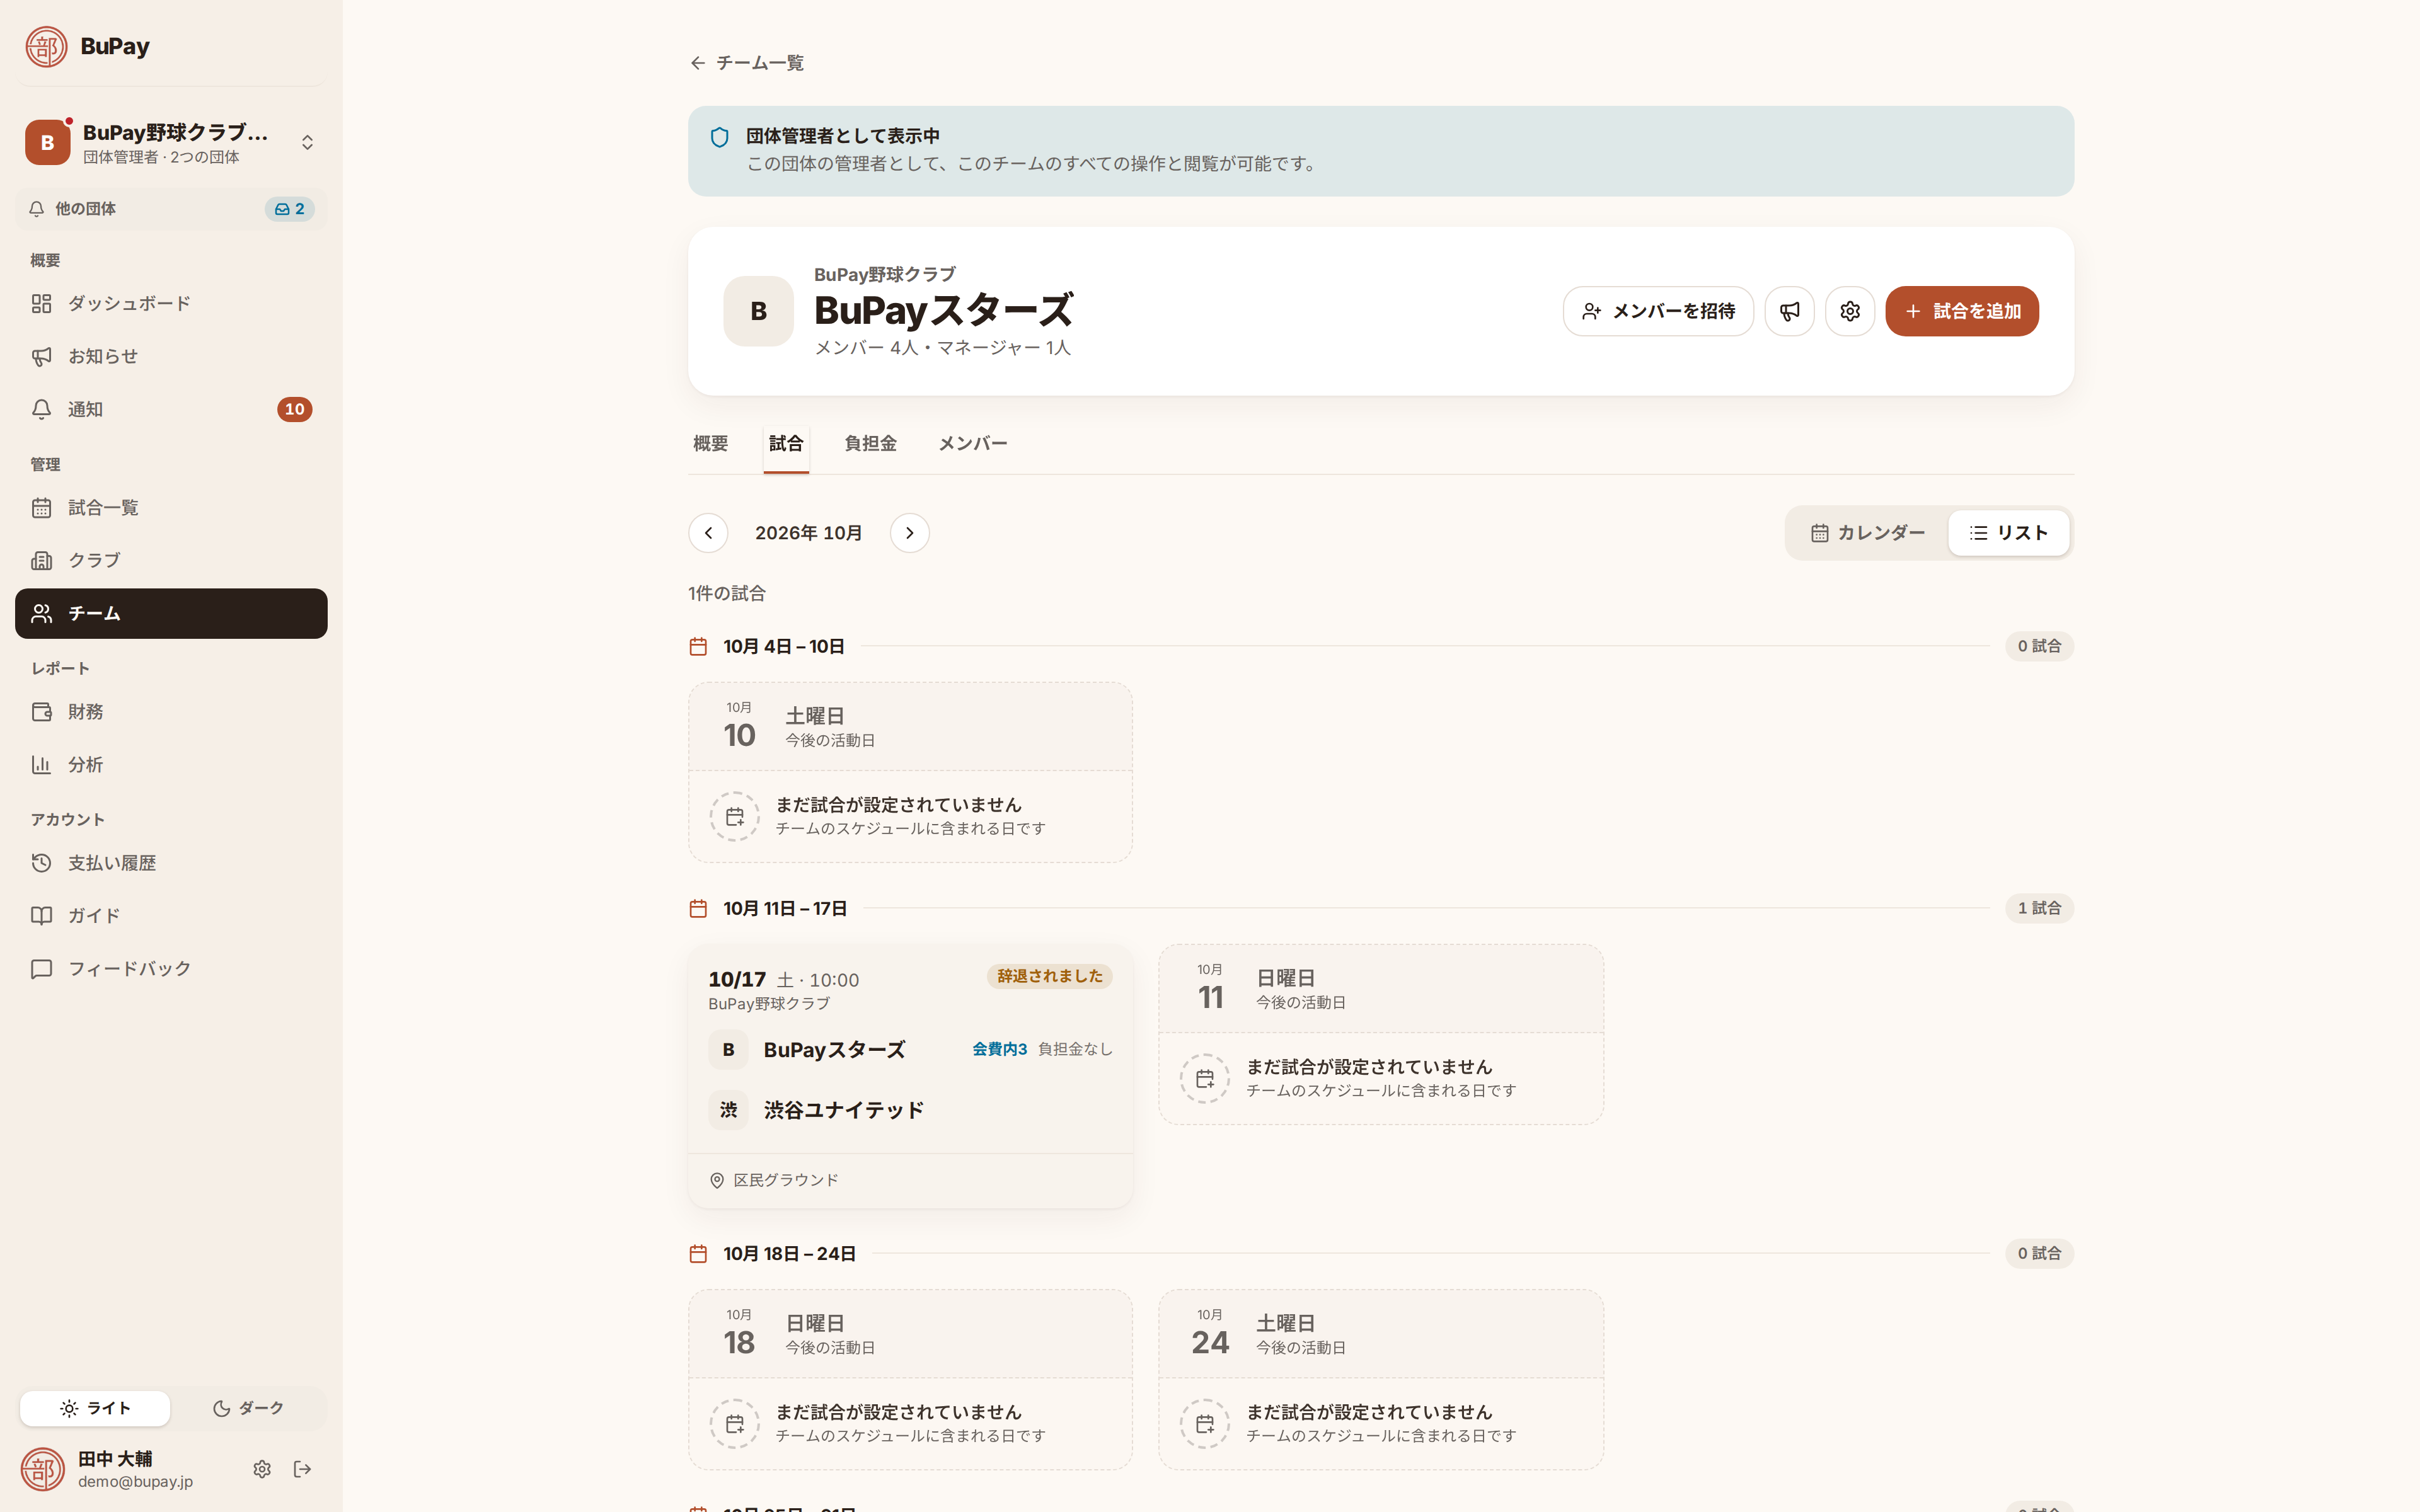This screenshot has width=2420, height=1512.
Task: Open クラブ in the sidebar
Action: click(171, 560)
